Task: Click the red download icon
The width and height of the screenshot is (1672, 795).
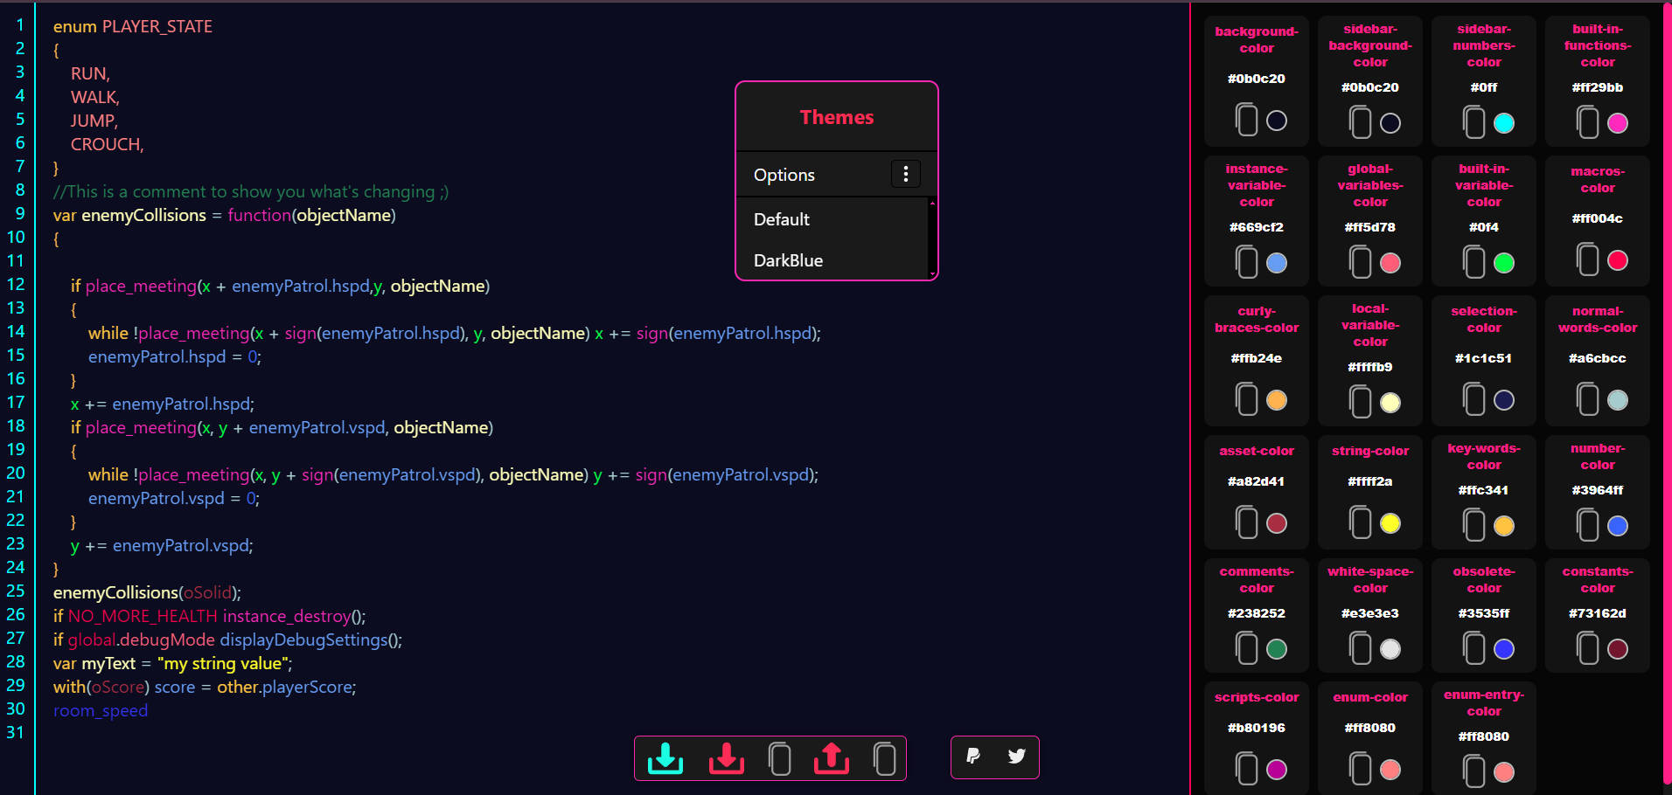Action: click(726, 758)
